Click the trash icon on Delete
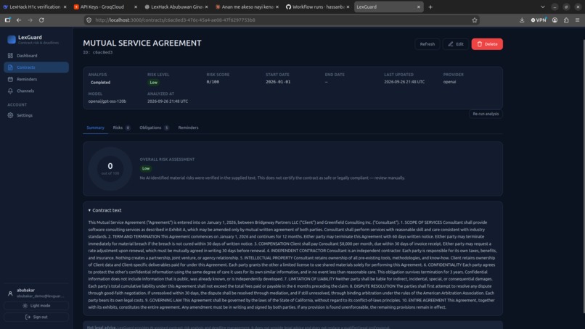Screen dimensions: 585x329 pyautogui.click(x=480, y=44)
